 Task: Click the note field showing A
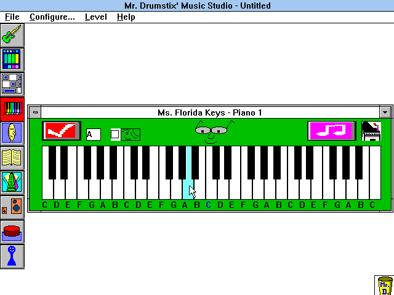click(x=94, y=135)
